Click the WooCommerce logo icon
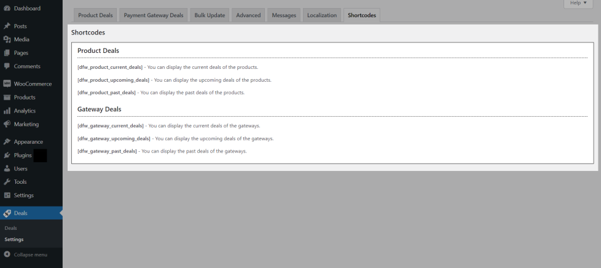The width and height of the screenshot is (601, 268). [x=7, y=84]
